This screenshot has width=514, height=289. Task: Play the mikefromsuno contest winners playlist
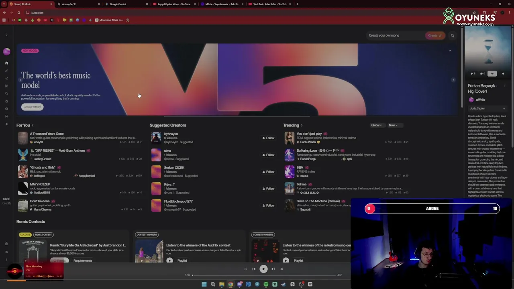point(286,261)
